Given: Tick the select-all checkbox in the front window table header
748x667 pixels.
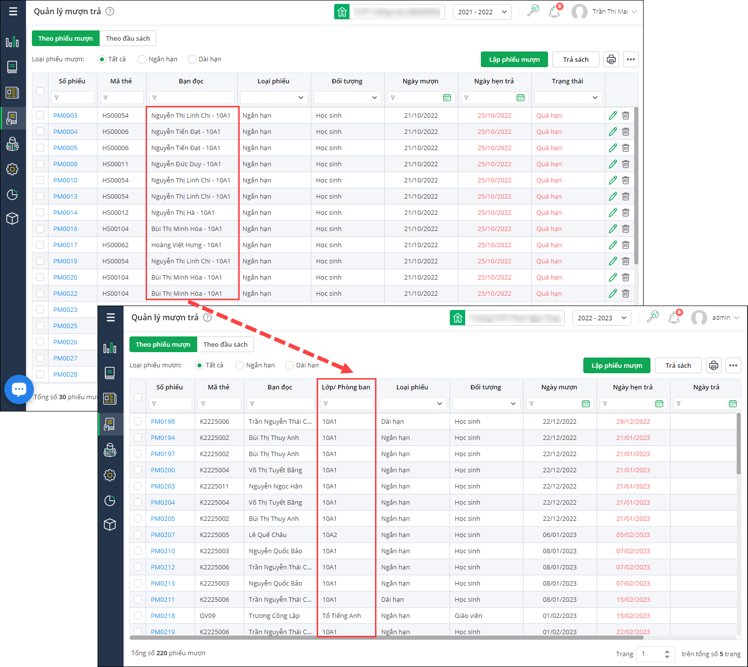Looking at the screenshot, I should [138, 397].
